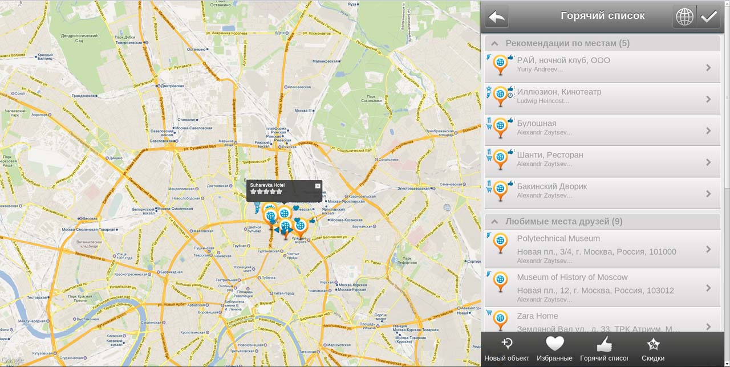
Task: Select the Бакинский Дворик title
Action: pos(551,186)
